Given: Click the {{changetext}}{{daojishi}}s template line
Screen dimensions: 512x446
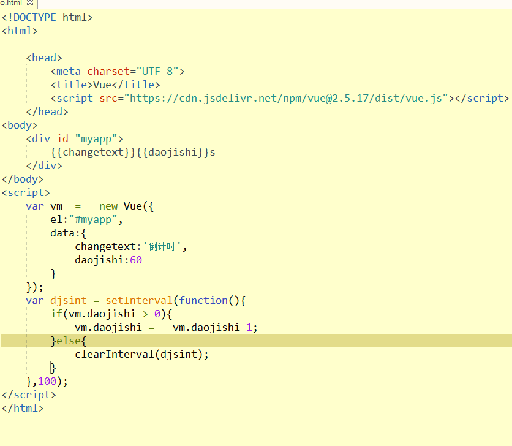Looking at the screenshot, I should click(x=133, y=153).
